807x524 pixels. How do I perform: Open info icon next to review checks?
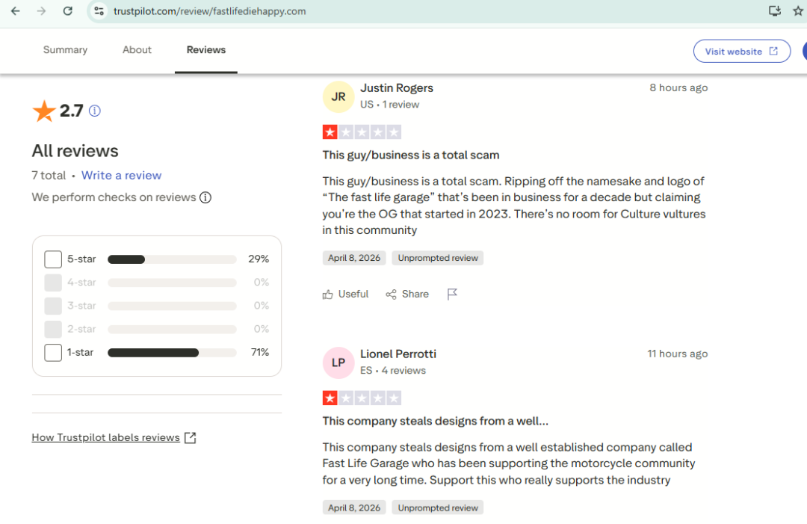pos(205,197)
